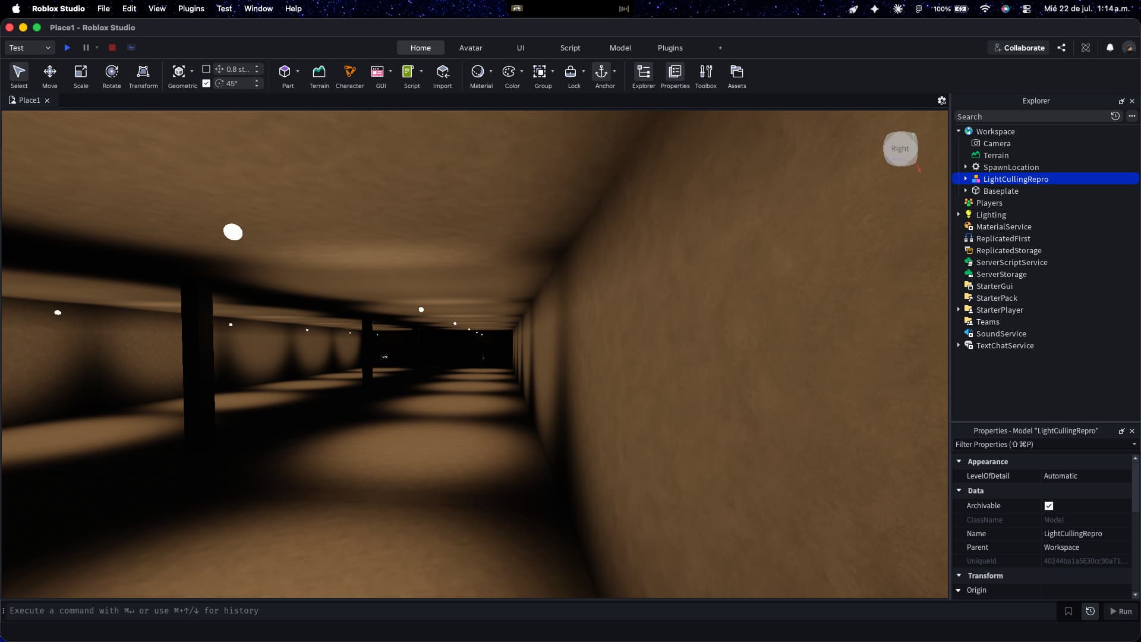Switch to the Avatar tab
The width and height of the screenshot is (1141, 642).
pos(471,48)
